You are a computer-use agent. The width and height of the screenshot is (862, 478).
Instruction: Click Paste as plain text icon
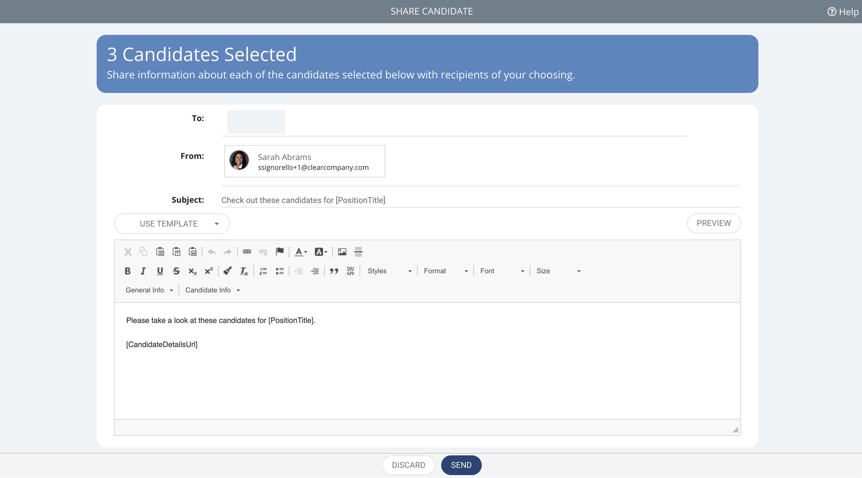(176, 252)
